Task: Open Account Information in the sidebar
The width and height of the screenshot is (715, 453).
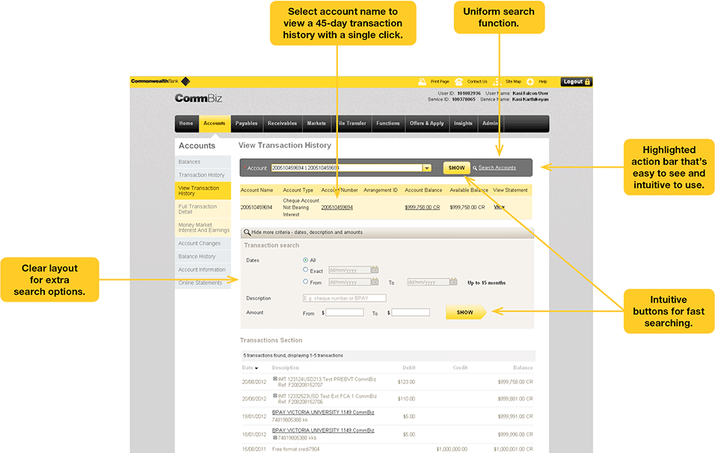Action: (203, 270)
